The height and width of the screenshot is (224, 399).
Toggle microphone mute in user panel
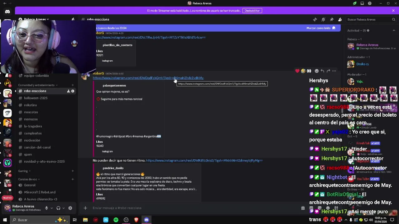pos(46,208)
